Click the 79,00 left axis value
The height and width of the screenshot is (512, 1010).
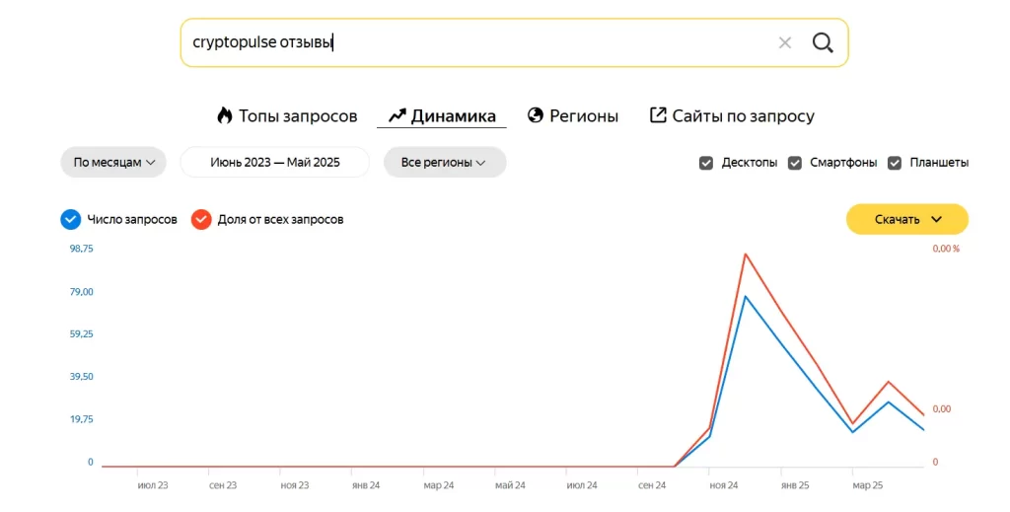click(81, 292)
